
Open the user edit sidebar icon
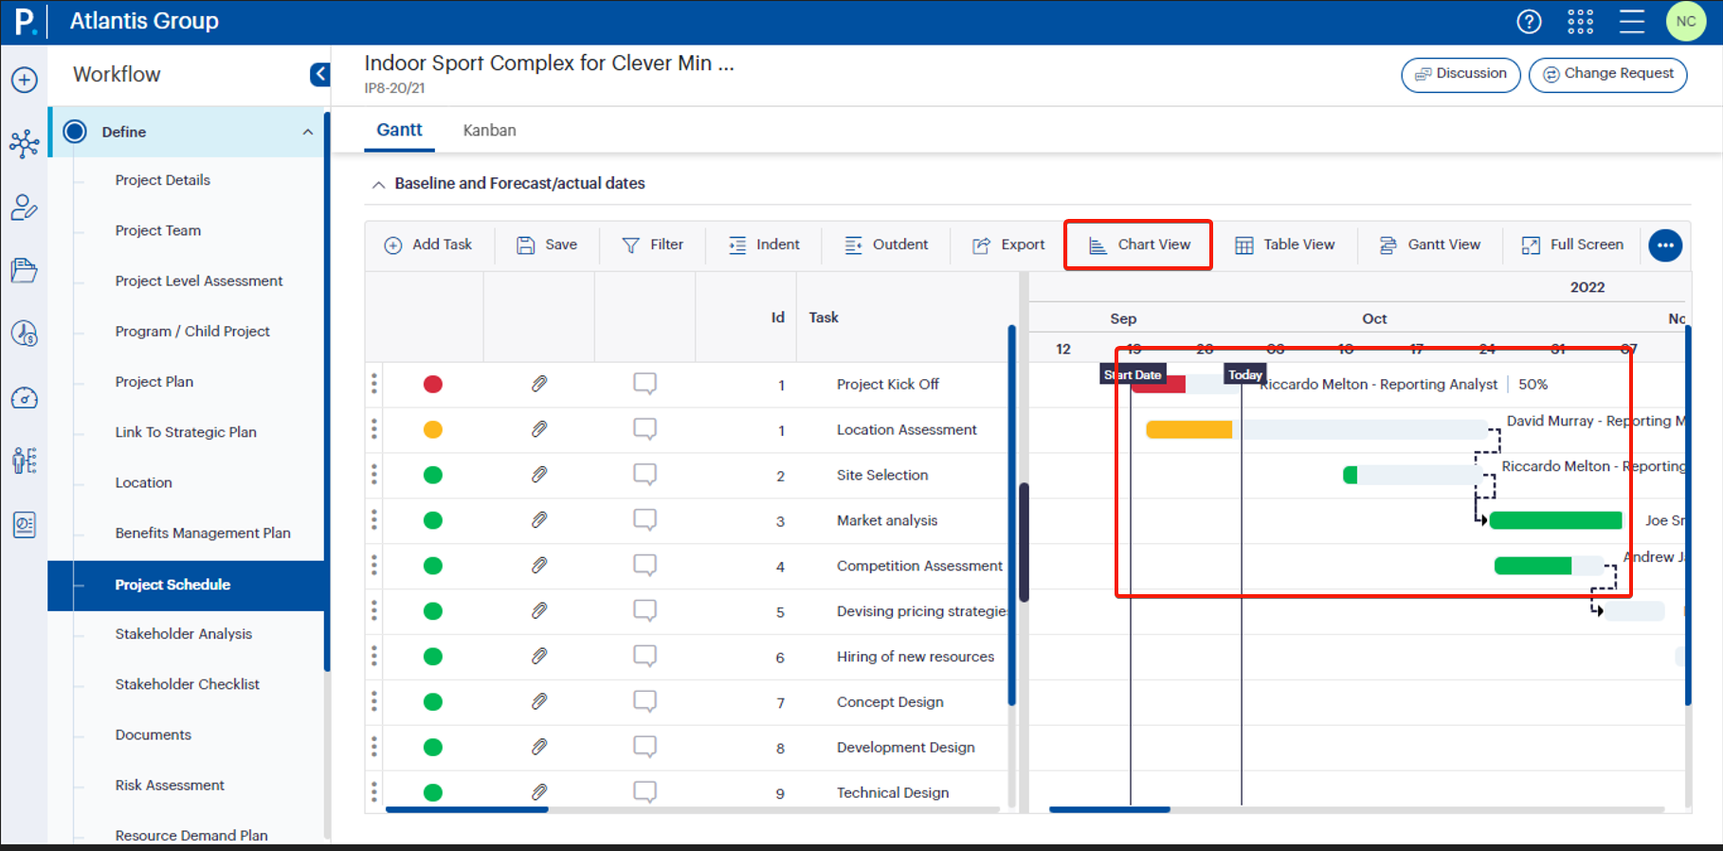point(25,208)
